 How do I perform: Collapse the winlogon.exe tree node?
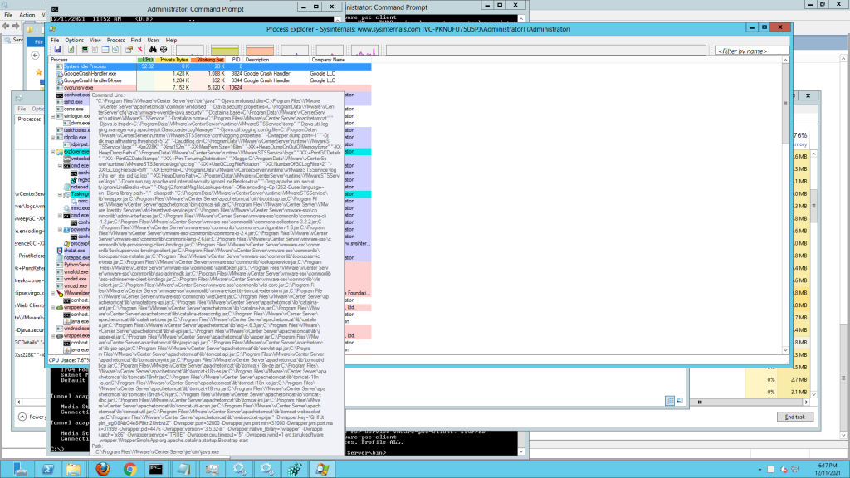53,116
